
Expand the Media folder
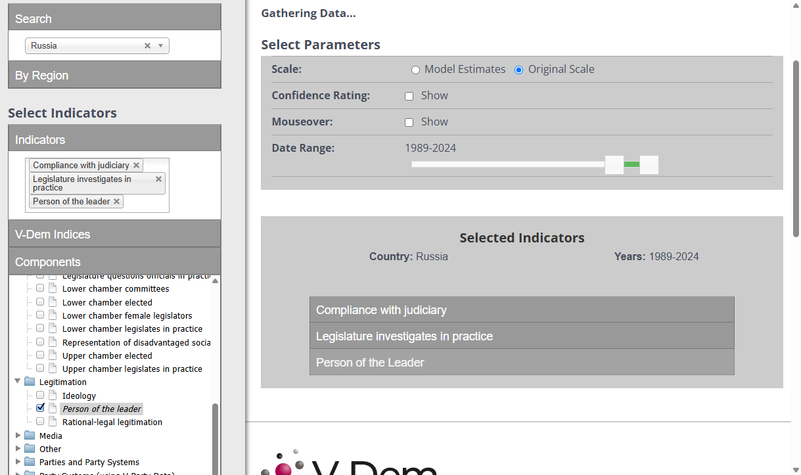click(18, 435)
